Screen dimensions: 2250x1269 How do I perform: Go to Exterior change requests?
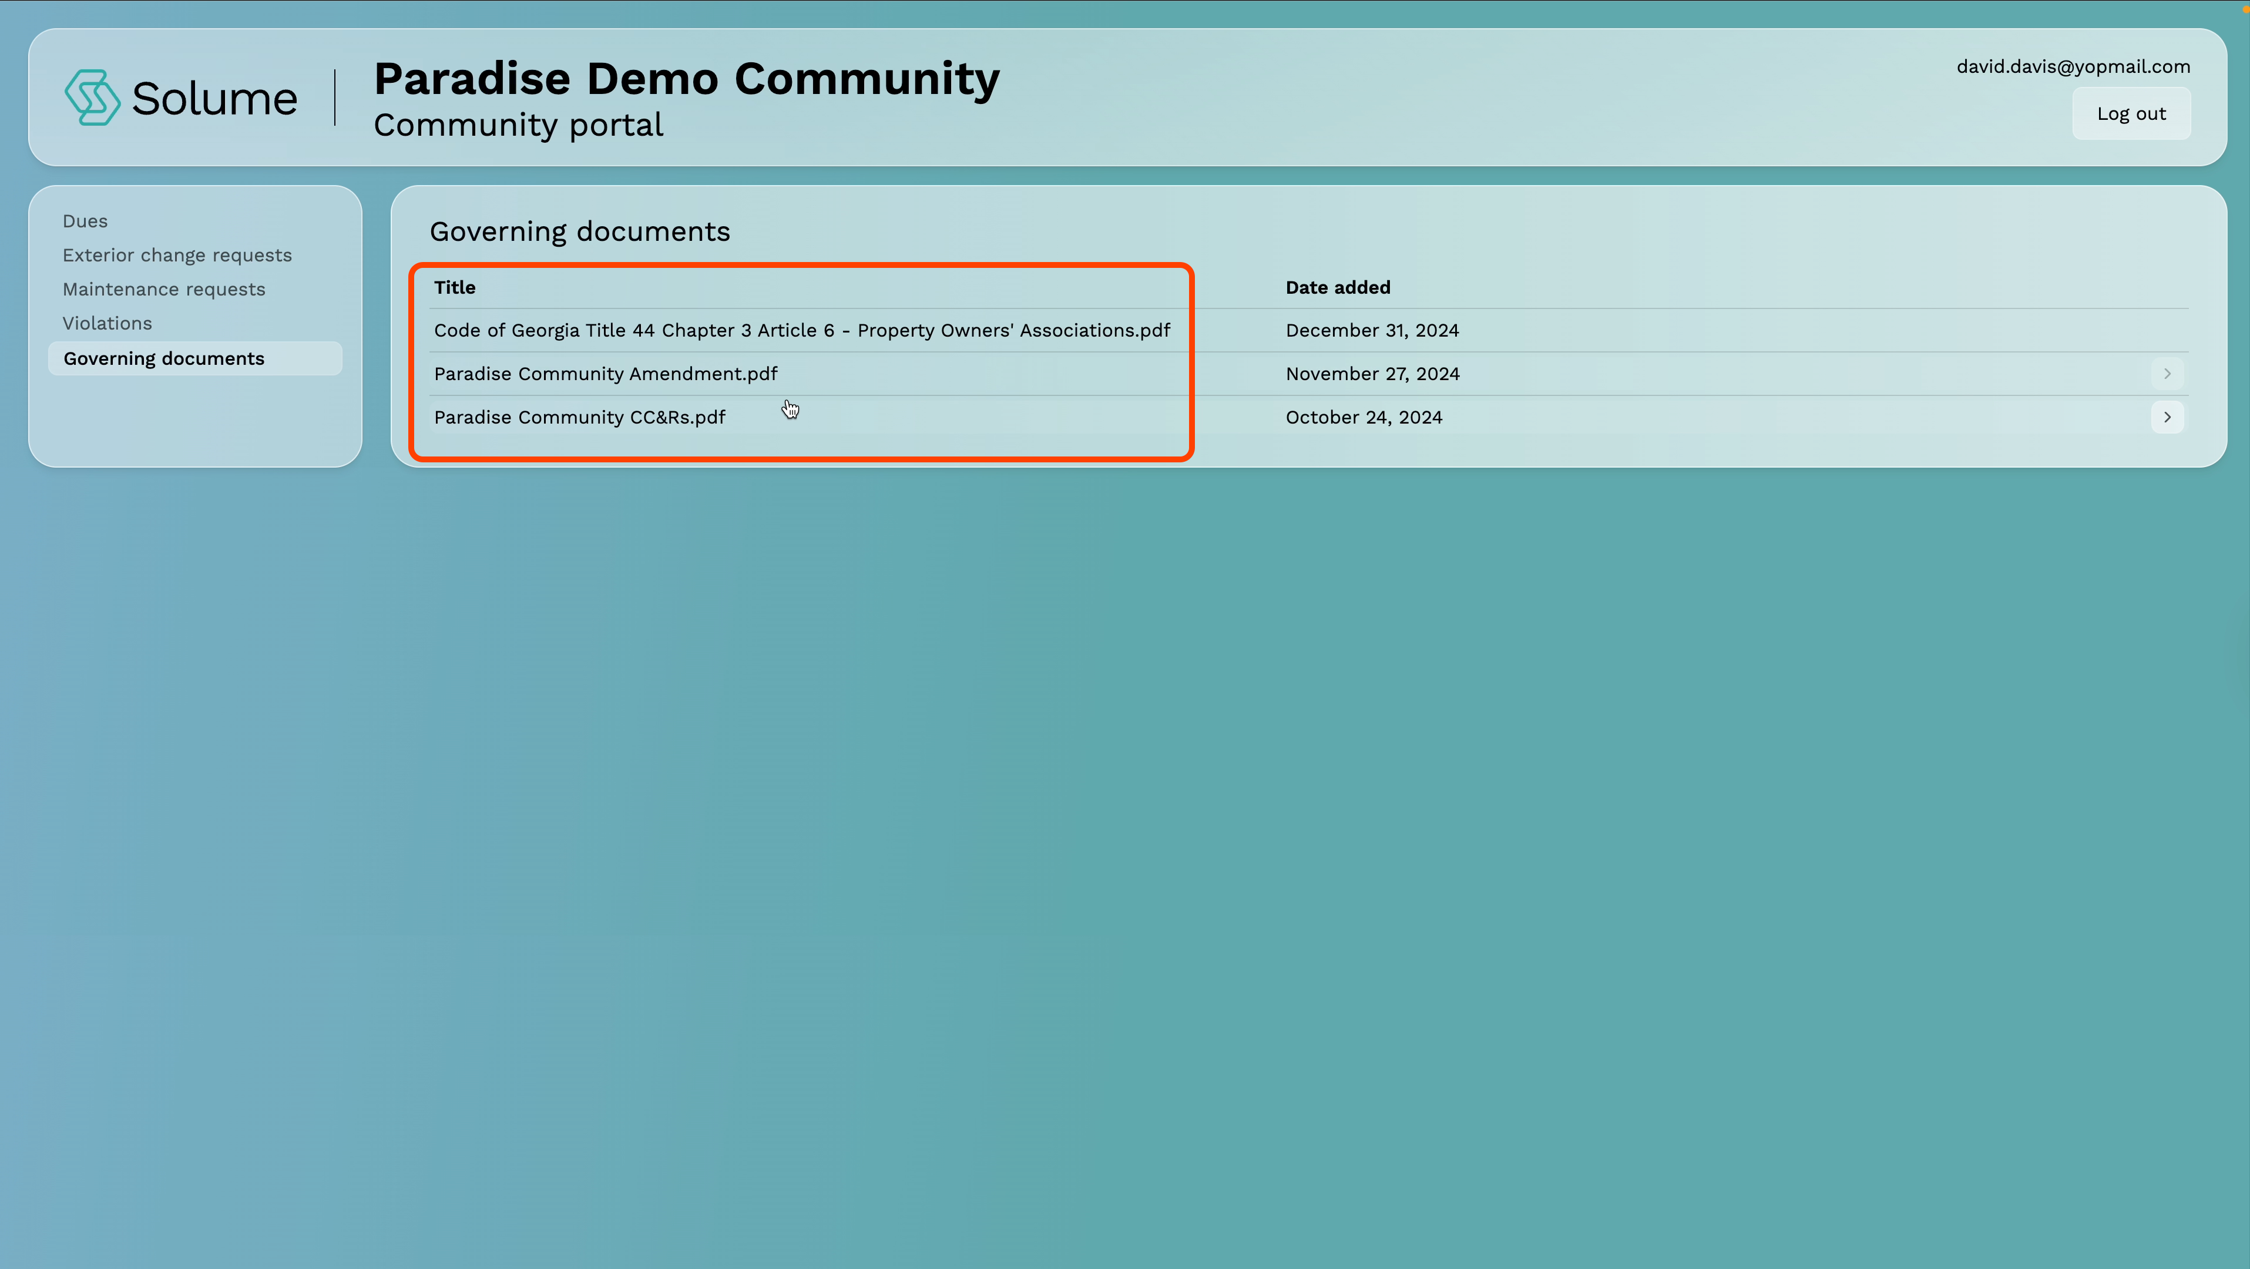point(177,255)
